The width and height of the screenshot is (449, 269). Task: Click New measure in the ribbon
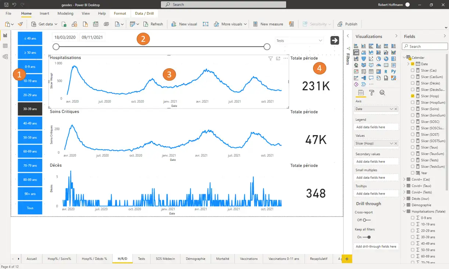268,24
